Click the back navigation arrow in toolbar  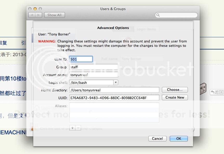click(x=32, y=15)
